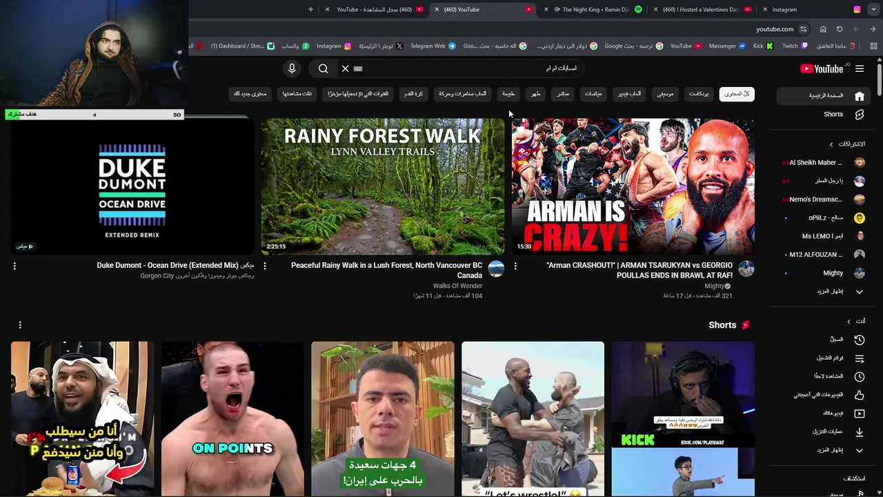Open options for Arman Crashout video
This screenshot has width=883, height=497.
tap(515, 266)
